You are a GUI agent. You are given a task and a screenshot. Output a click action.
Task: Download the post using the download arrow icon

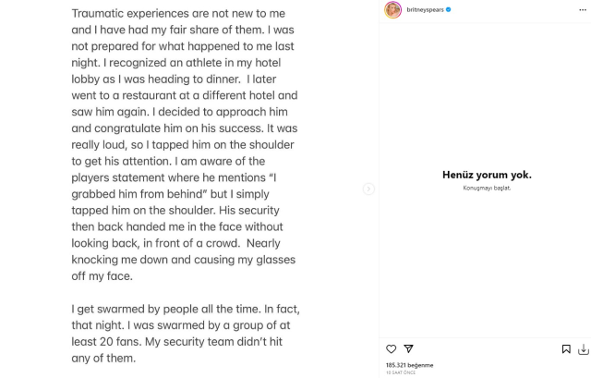click(583, 349)
